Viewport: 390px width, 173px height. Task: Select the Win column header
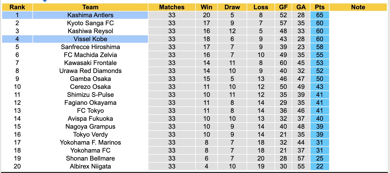tap(206, 7)
